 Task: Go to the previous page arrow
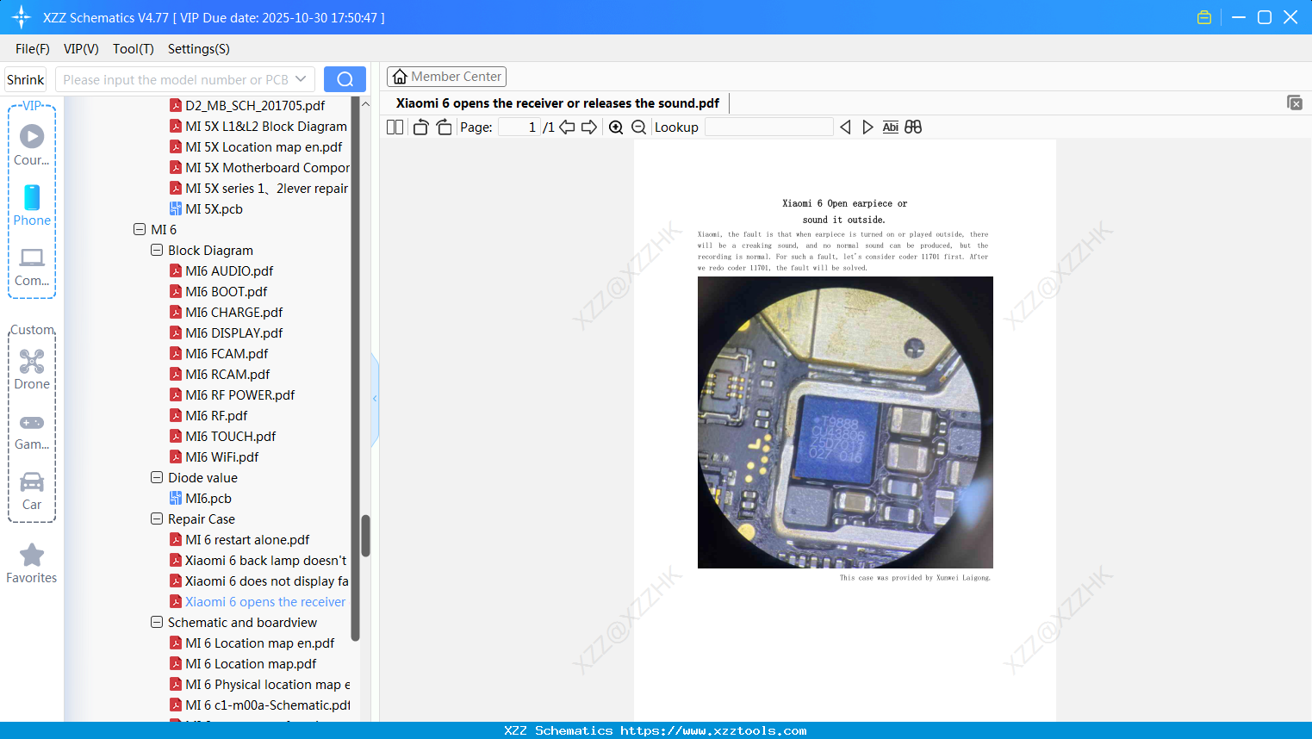click(x=567, y=127)
